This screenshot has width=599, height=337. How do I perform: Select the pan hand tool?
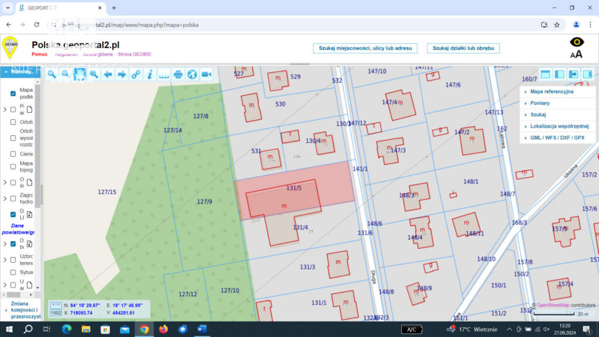[x=80, y=74]
